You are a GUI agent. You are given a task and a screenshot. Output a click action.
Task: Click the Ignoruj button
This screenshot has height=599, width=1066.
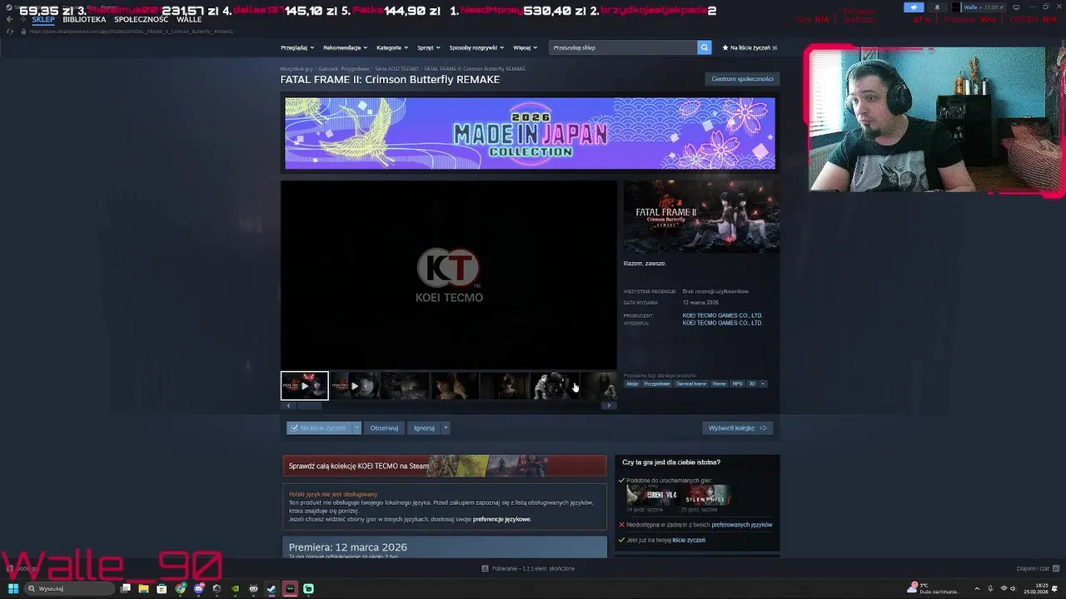tap(424, 428)
